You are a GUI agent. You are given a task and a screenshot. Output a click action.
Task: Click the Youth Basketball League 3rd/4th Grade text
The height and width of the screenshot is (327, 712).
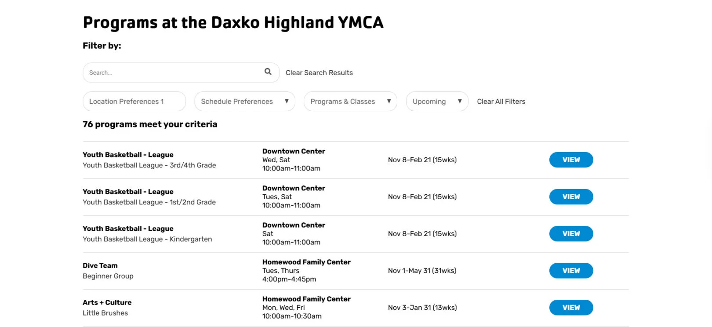[149, 165]
